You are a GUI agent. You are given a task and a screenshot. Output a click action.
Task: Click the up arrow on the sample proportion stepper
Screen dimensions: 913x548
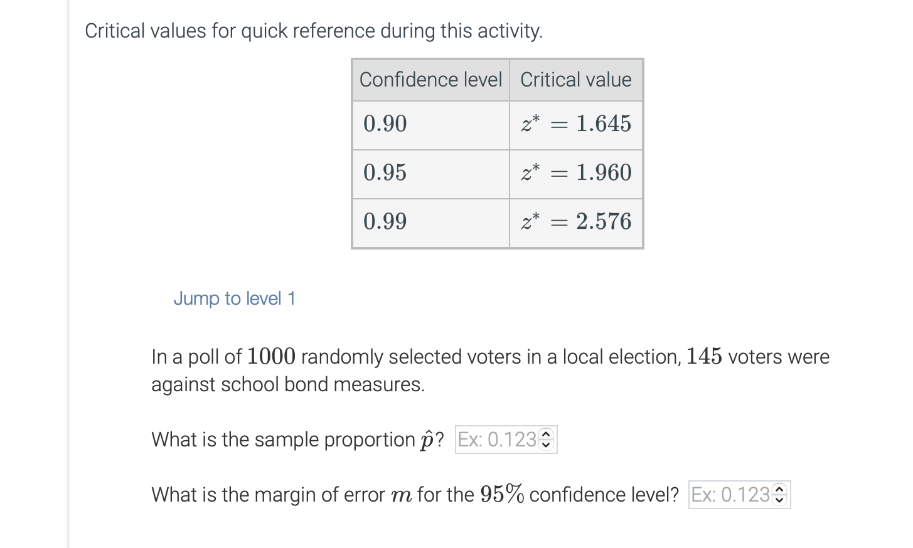pyautogui.click(x=546, y=435)
